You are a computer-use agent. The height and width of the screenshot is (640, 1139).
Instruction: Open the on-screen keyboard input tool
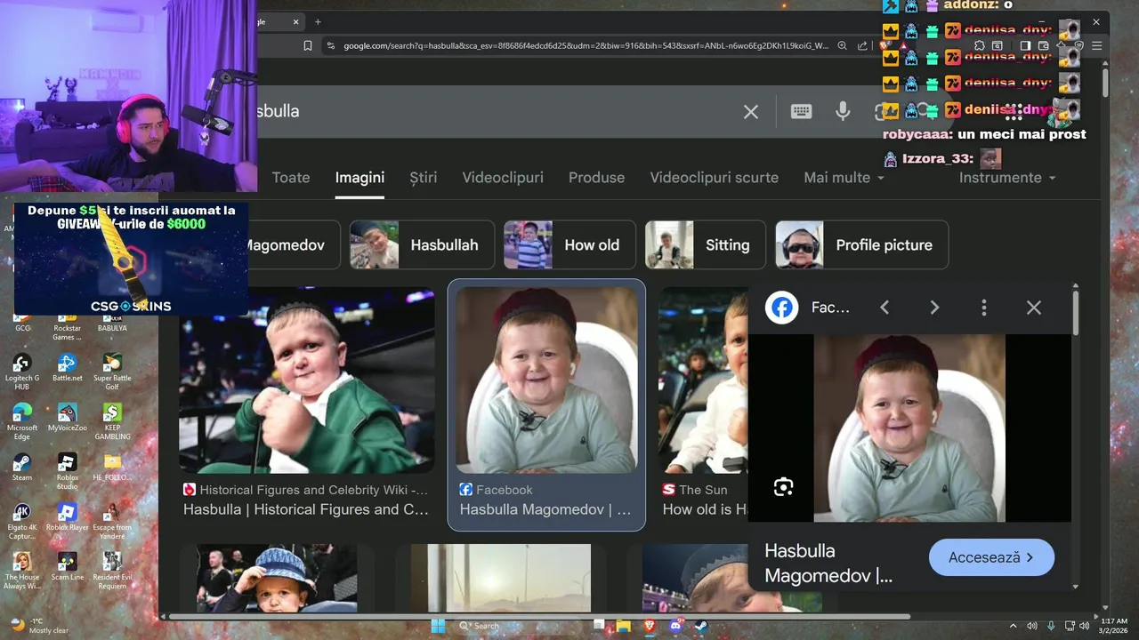(x=801, y=111)
